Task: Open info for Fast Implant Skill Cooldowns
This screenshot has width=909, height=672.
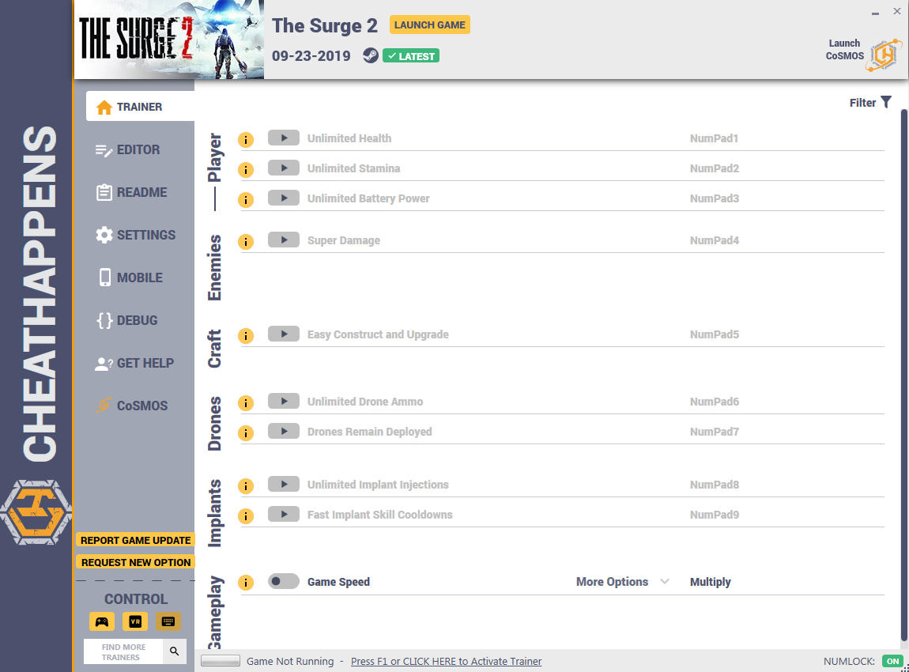Action: pyautogui.click(x=246, y=516)
